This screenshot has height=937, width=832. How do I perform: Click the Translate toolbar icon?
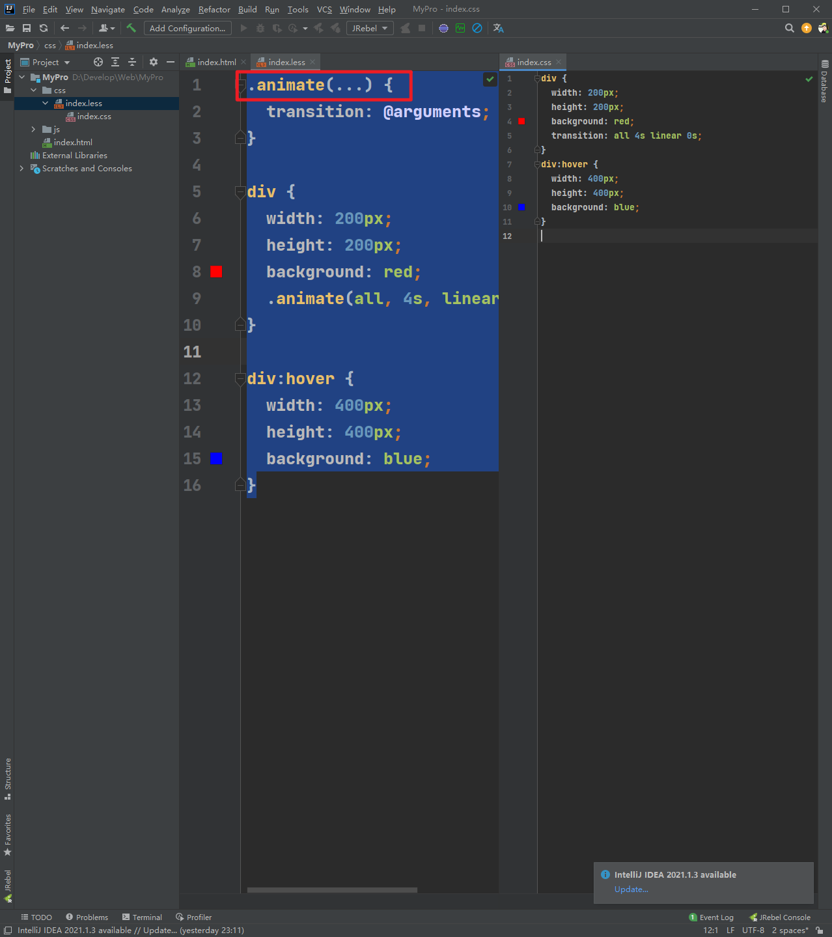(x=499, y=28)
